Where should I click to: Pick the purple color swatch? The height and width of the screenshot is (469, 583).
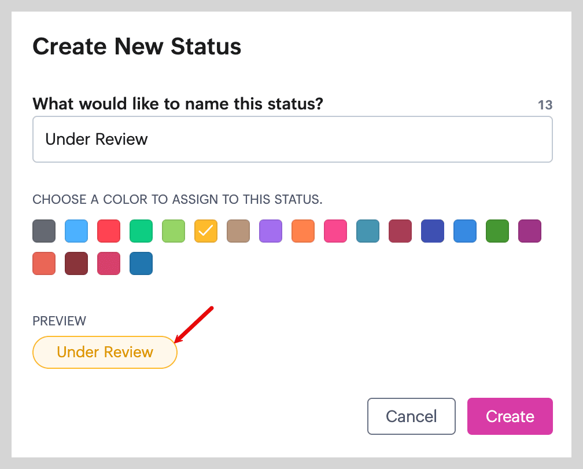[271, 231]
